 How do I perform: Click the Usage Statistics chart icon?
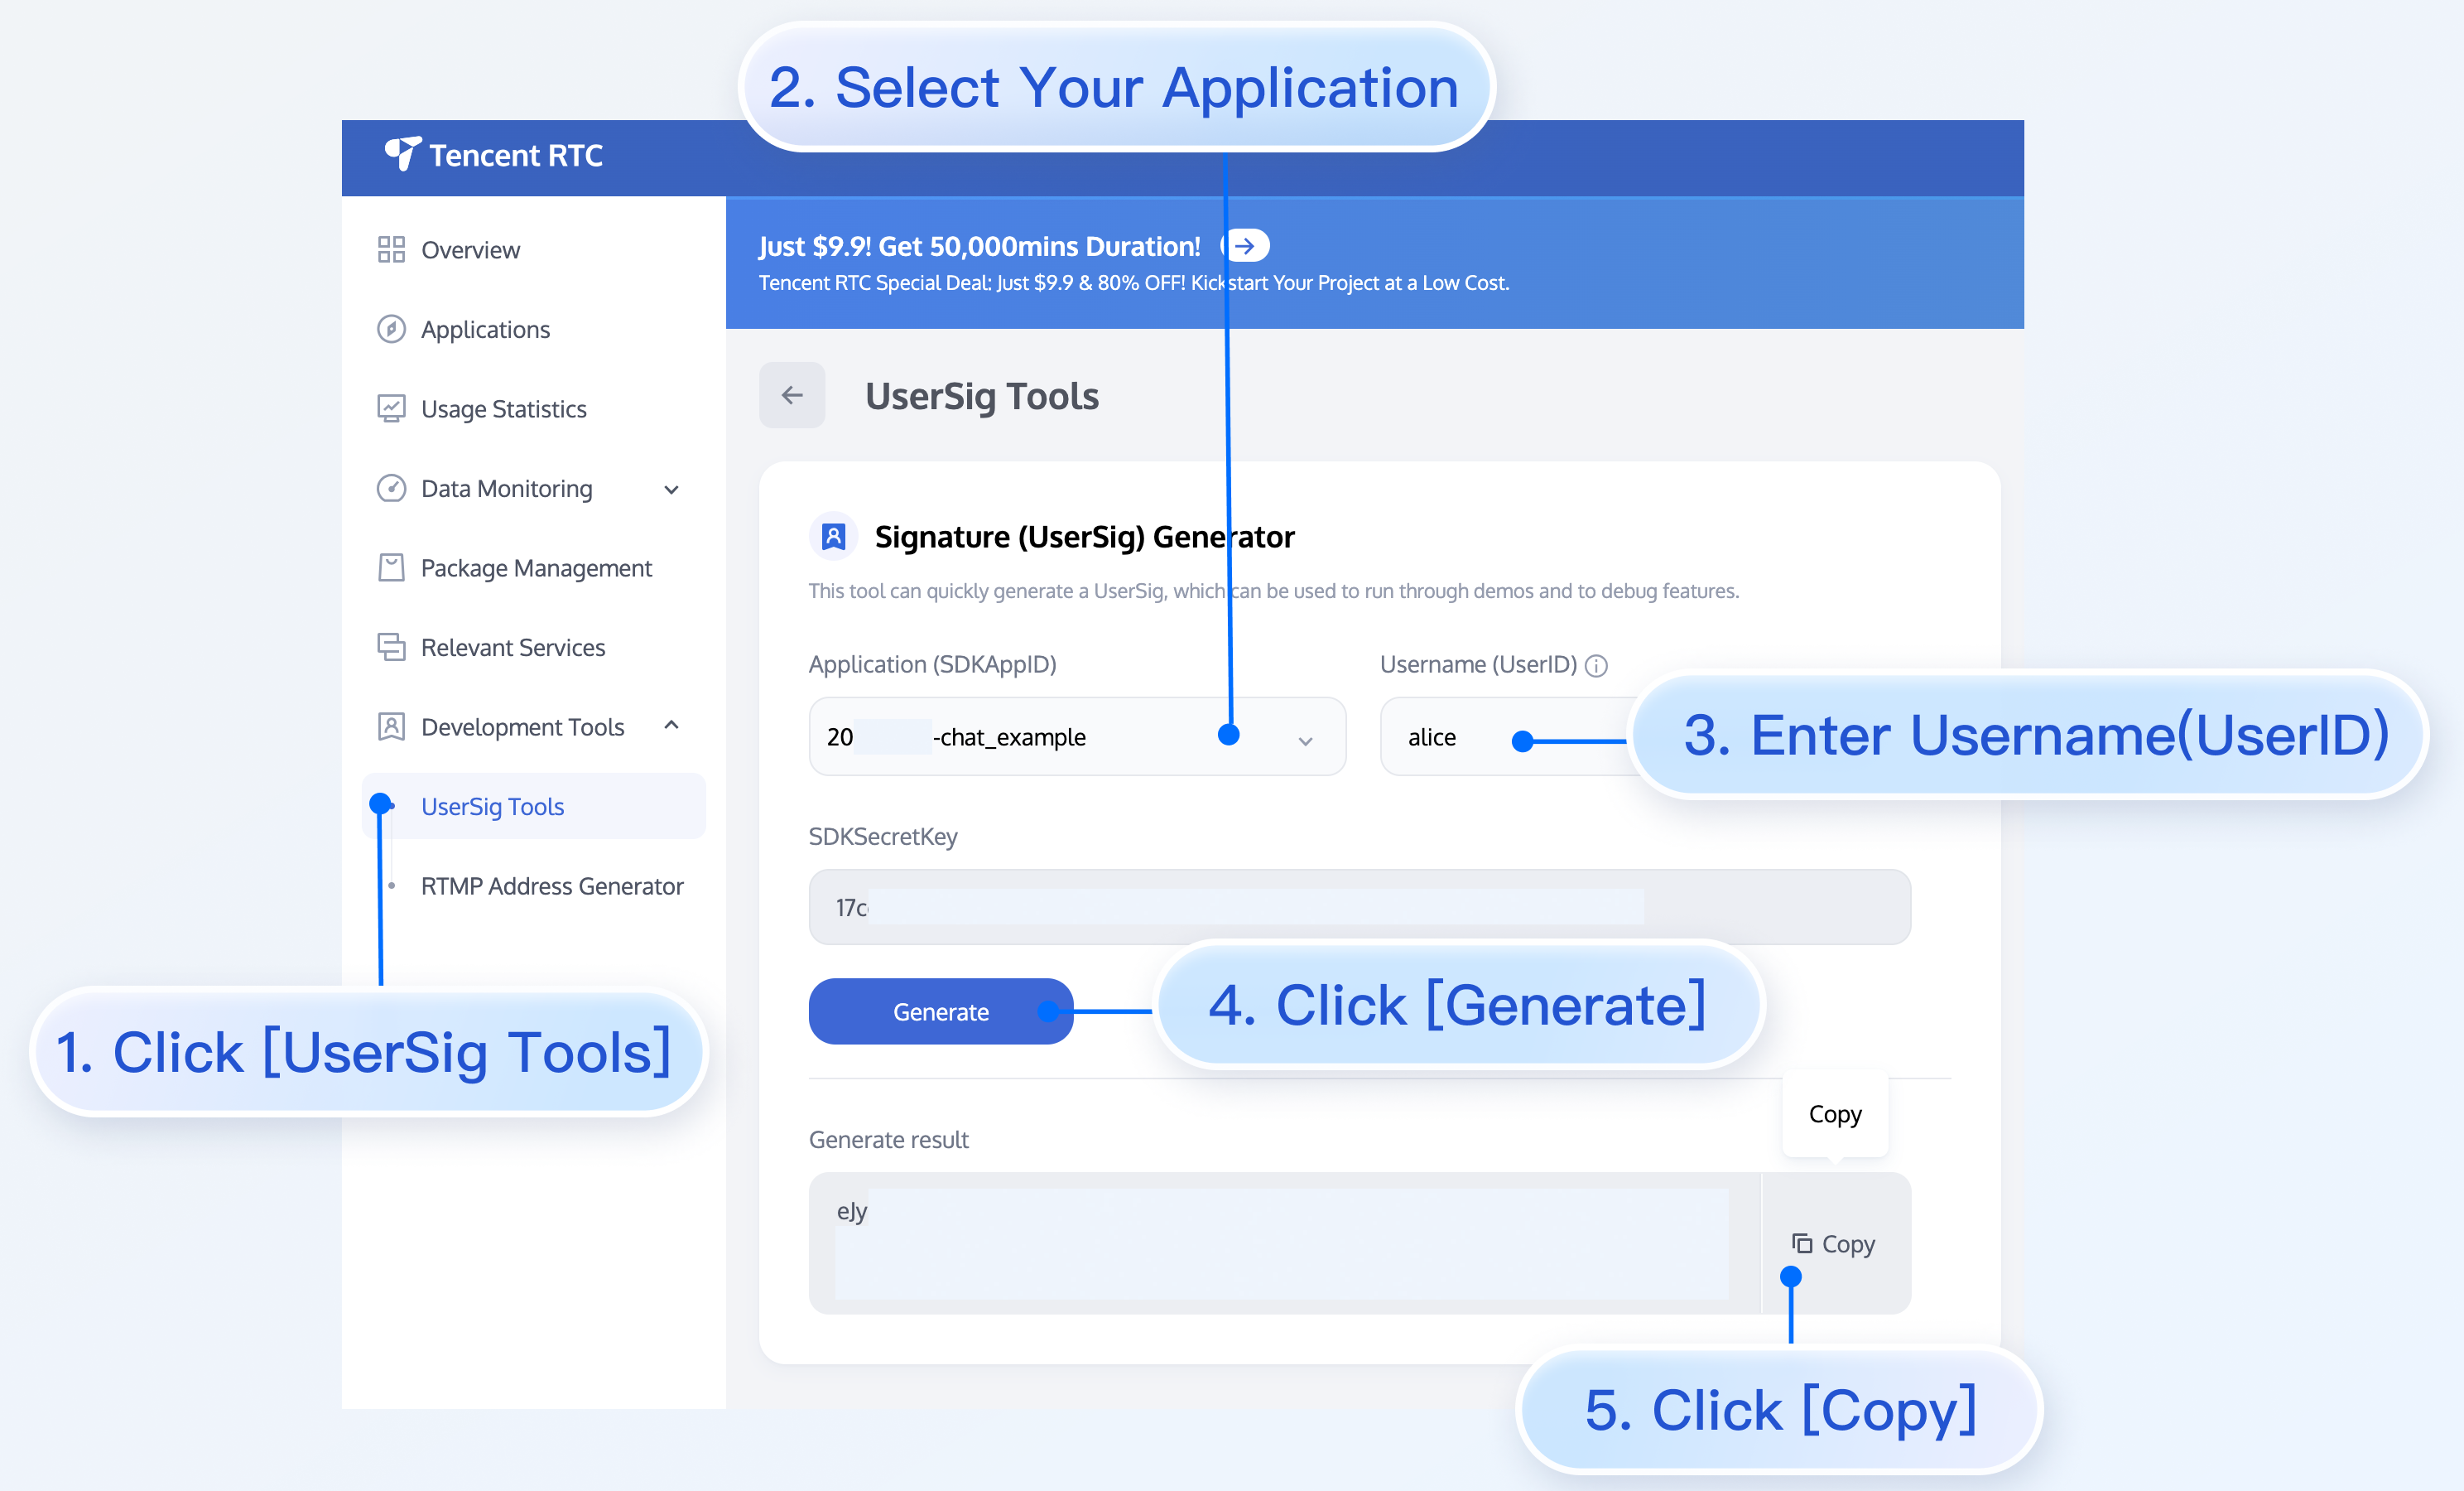pyautogui.click(x=391, y=408)
